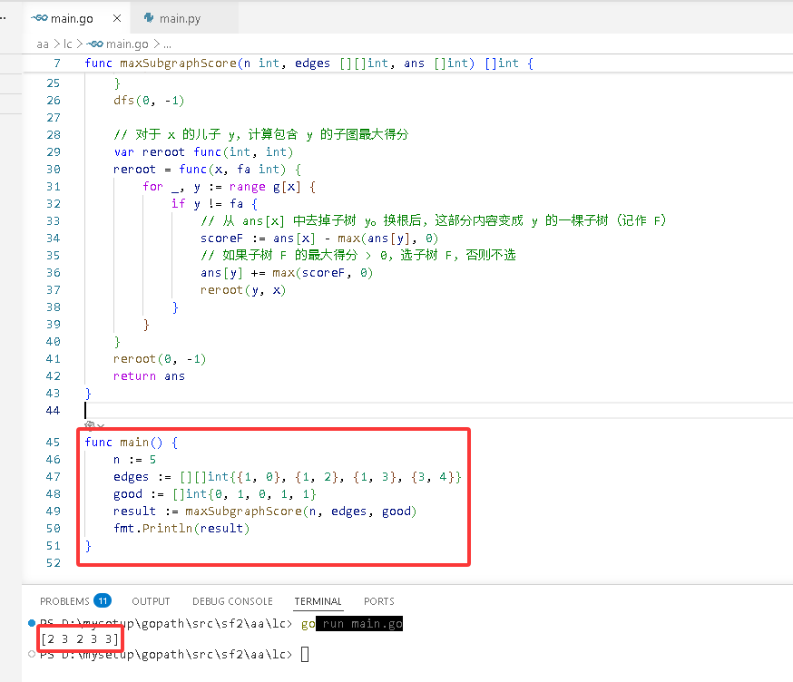Click line number 45 in the gutter

tap(54, 443)
